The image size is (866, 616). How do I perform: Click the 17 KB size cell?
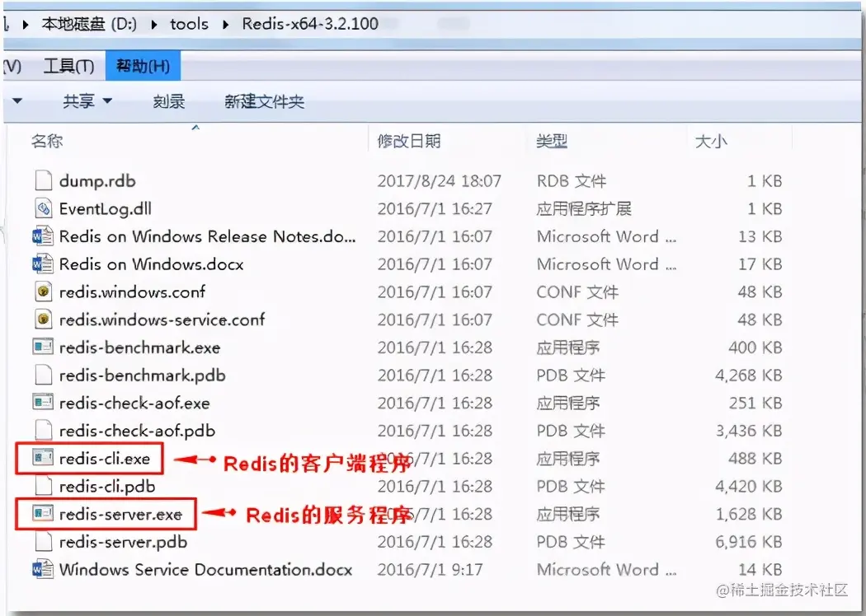[760, 264]
